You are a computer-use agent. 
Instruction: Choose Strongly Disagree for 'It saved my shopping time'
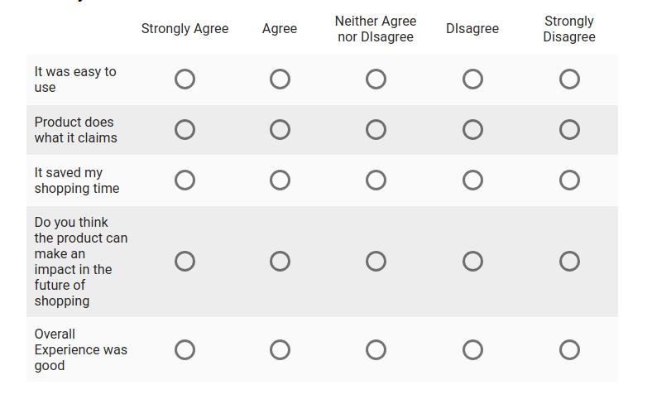point(569,180)
